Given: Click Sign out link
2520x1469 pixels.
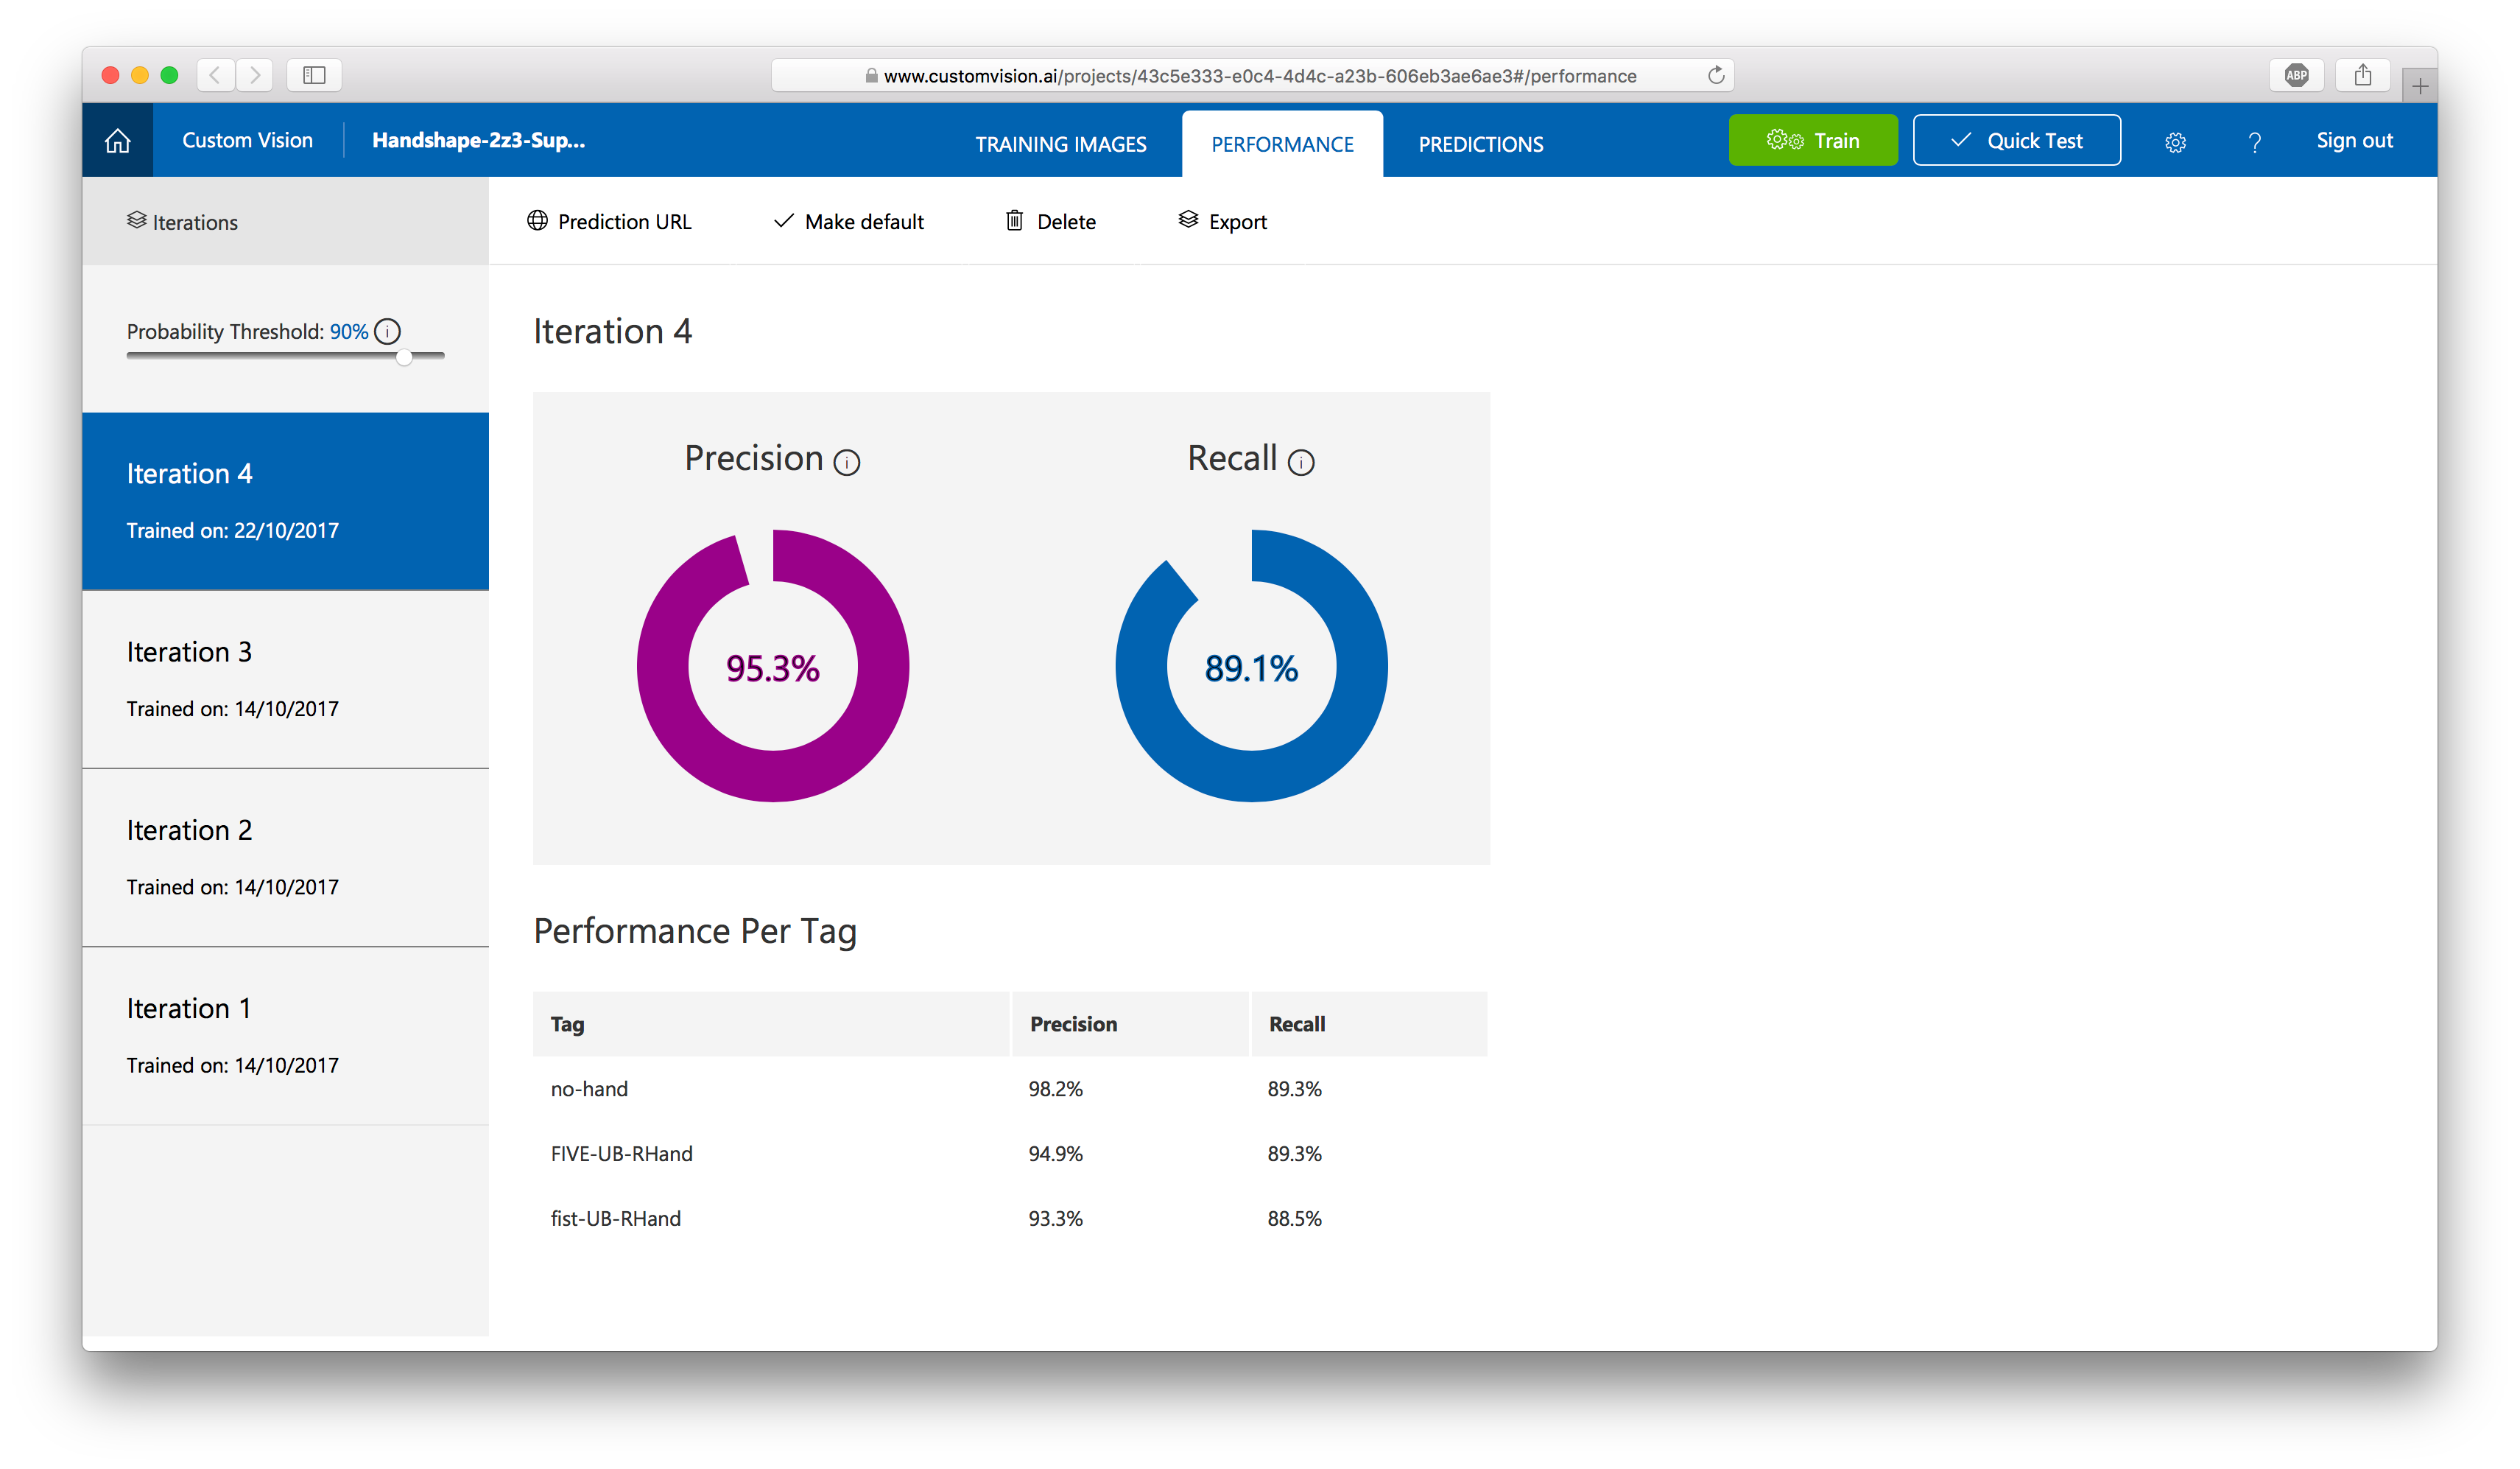Looking at the screenshot, I should [2354, 141].
